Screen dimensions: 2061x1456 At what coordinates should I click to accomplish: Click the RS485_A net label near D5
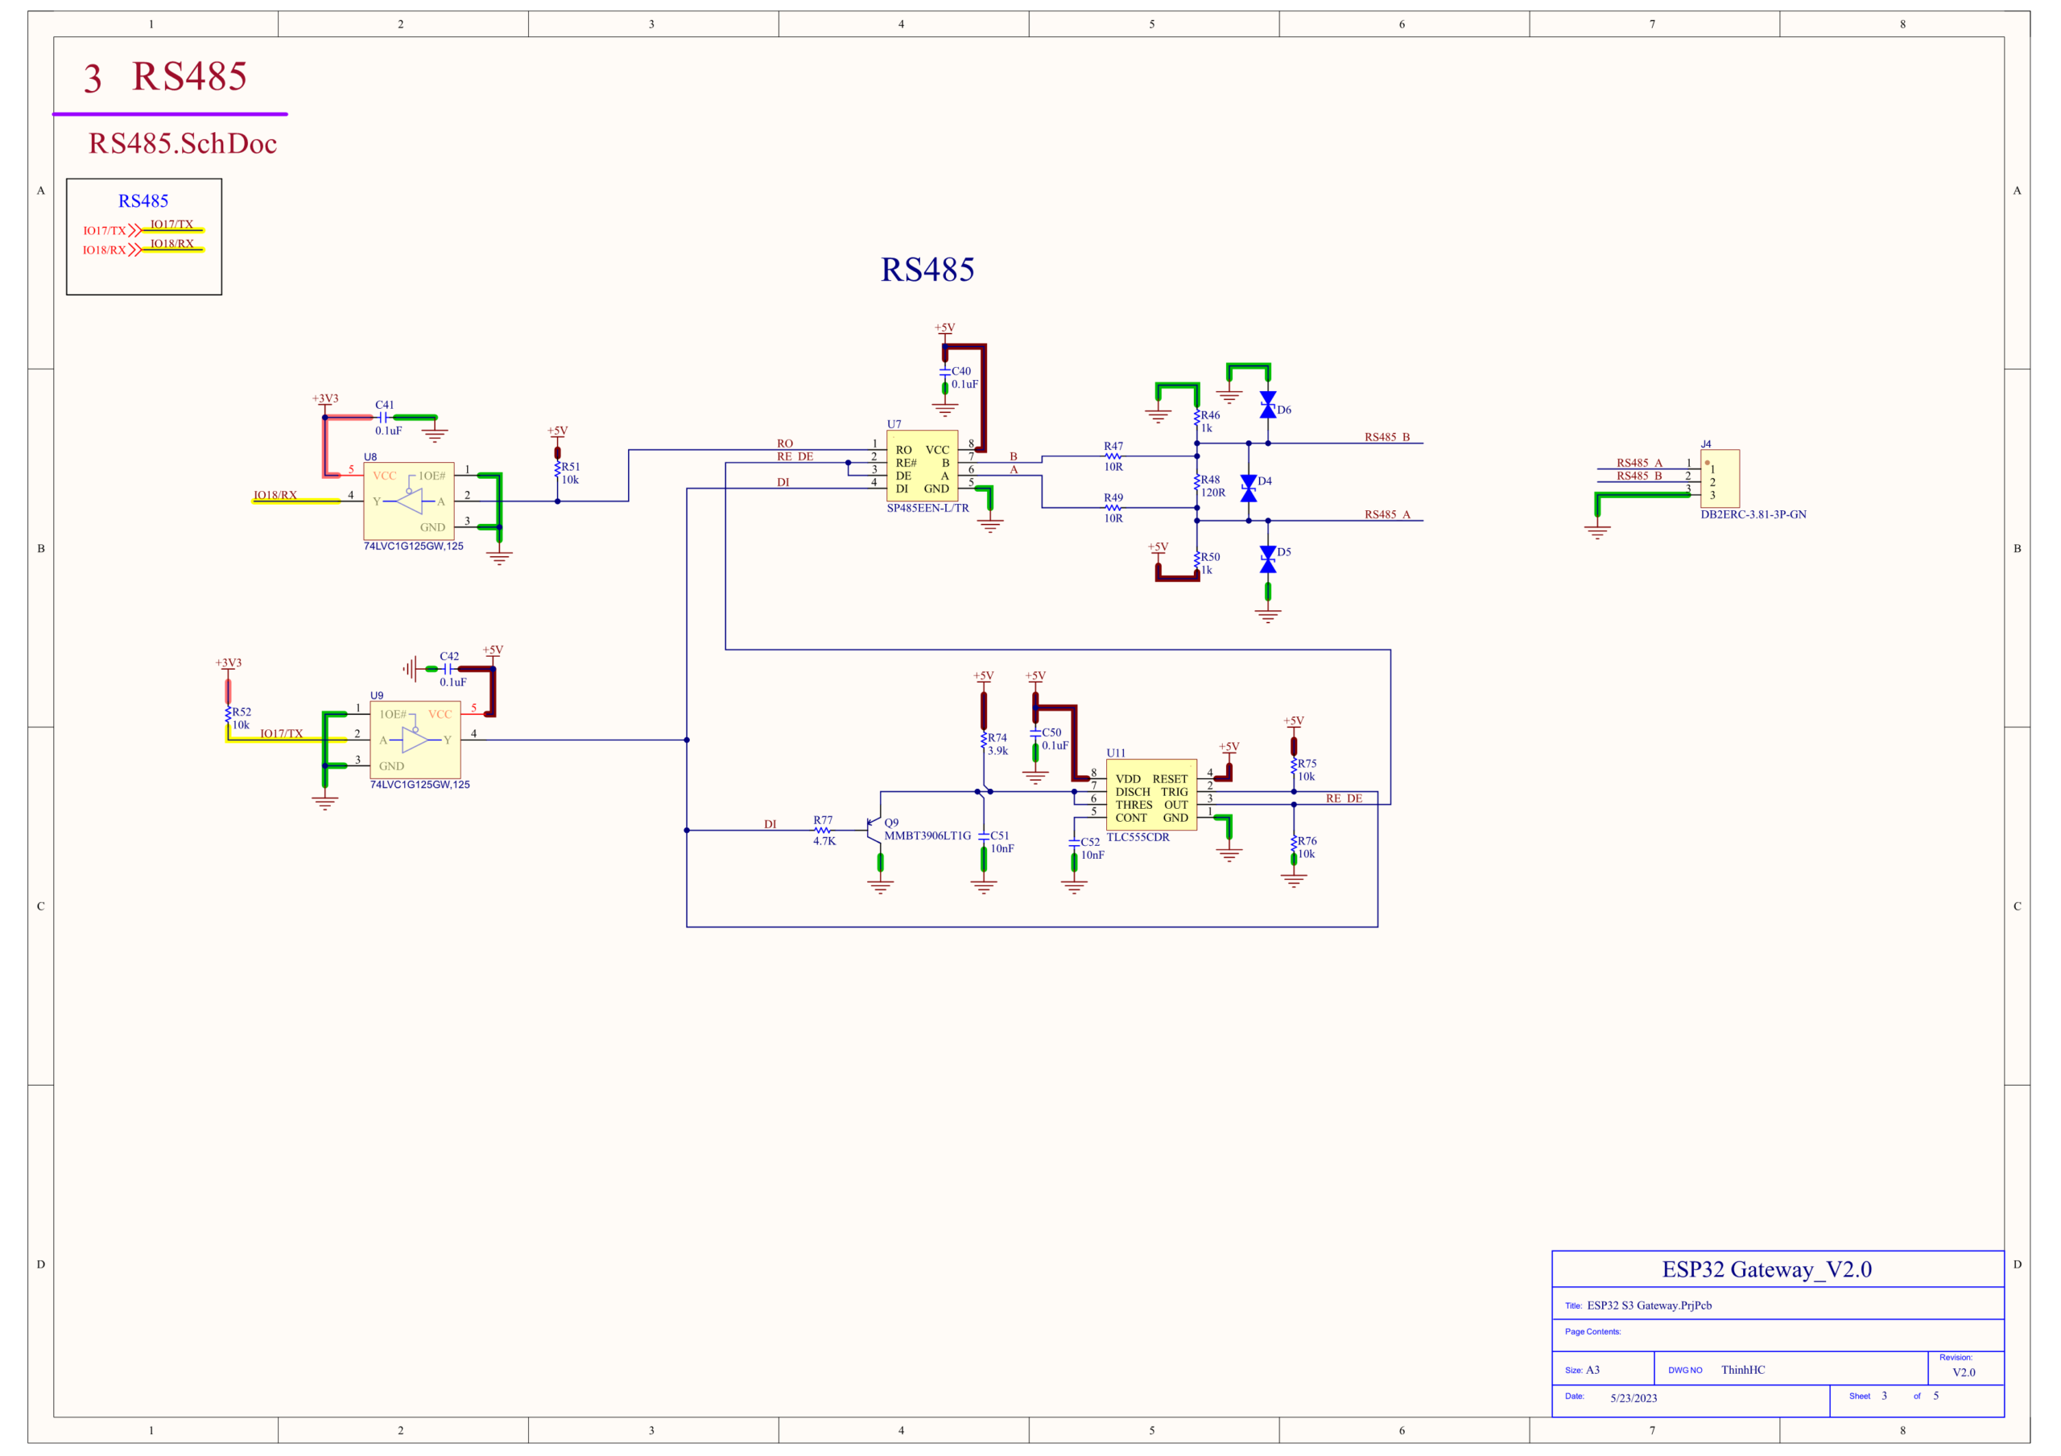click(x=1387, y=514)
